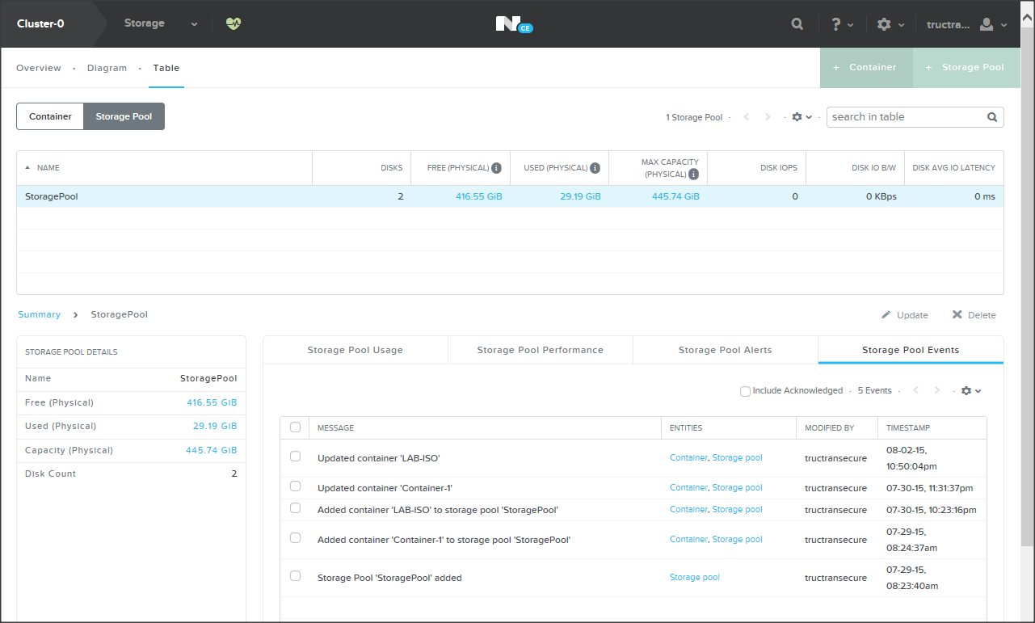Click the user profile icon
The image size is (1035, 623).
pos(987,24)
